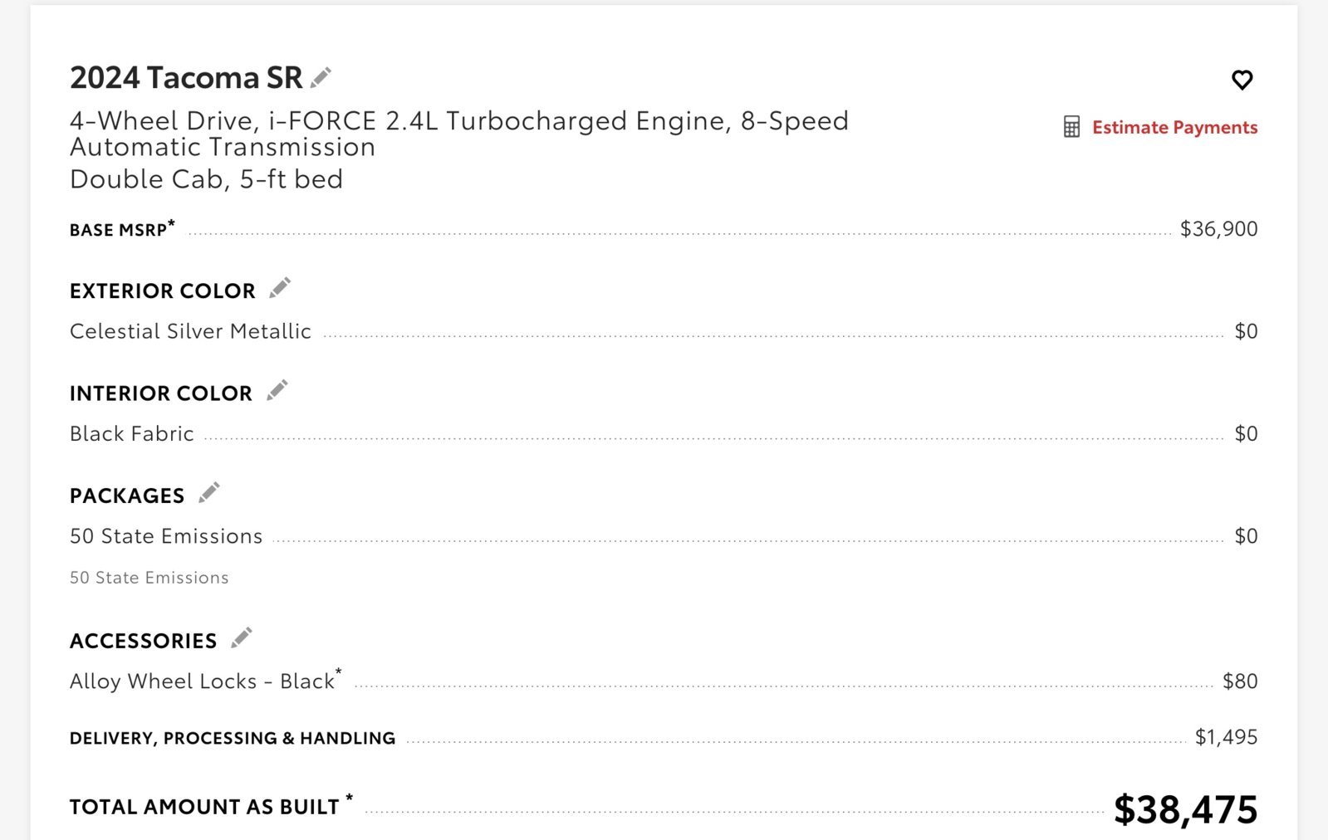Click the Delivery, Processing & Handling label
The image size is (1328, 840).
coord(233,738)
